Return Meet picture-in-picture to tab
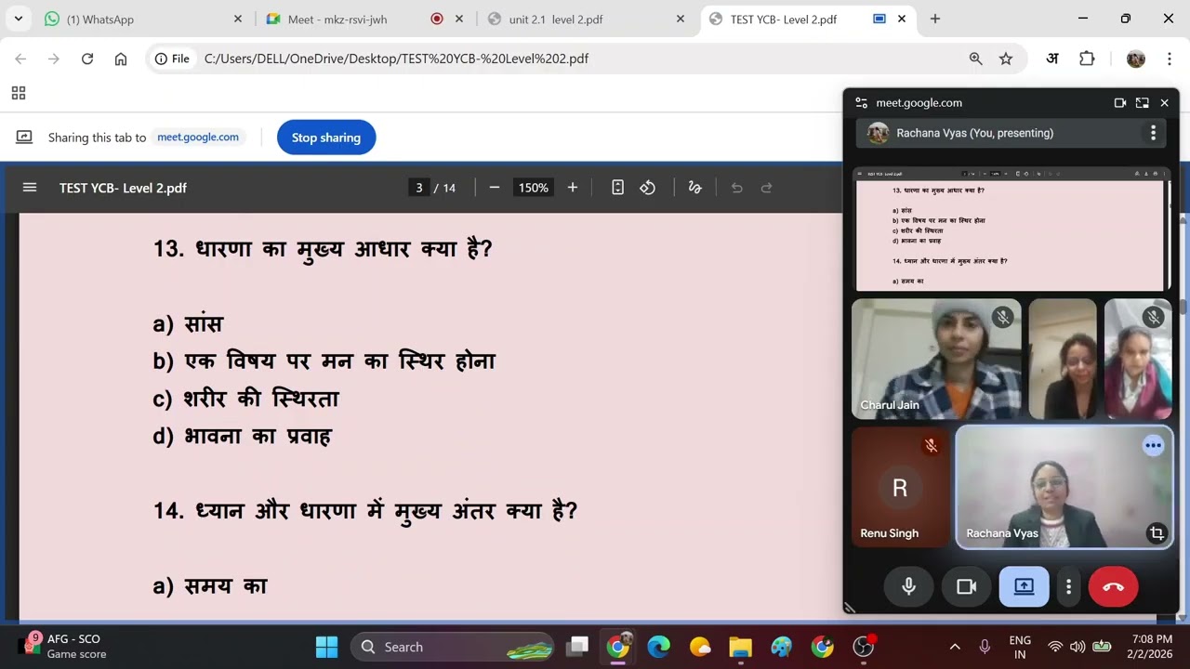 (1143, 103)
